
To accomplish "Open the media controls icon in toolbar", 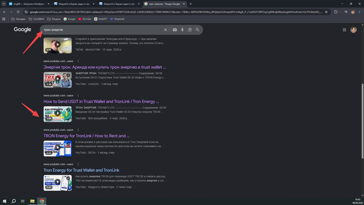I will pyautogui.click(x=346, y=12).
